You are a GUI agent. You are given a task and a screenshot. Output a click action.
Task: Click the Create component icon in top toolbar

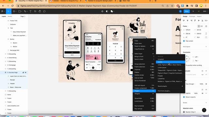[x=102, y=11]
